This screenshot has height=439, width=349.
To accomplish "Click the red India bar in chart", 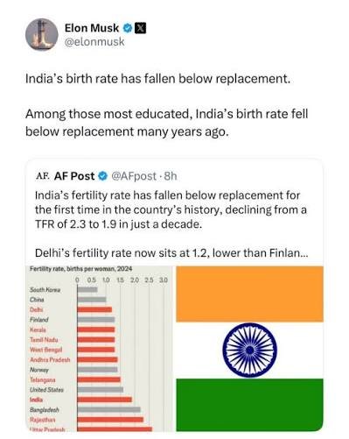I will tap(104, 400).
